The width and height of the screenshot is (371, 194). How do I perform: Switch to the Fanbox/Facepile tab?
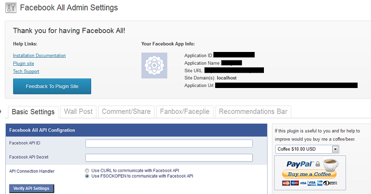tap(185, 112)
